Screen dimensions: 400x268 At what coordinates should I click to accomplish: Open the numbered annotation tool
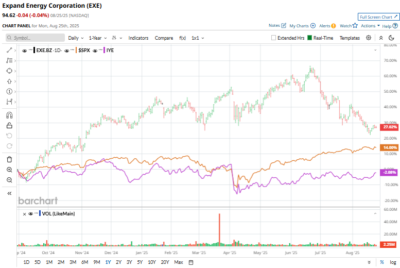point(9,91)
